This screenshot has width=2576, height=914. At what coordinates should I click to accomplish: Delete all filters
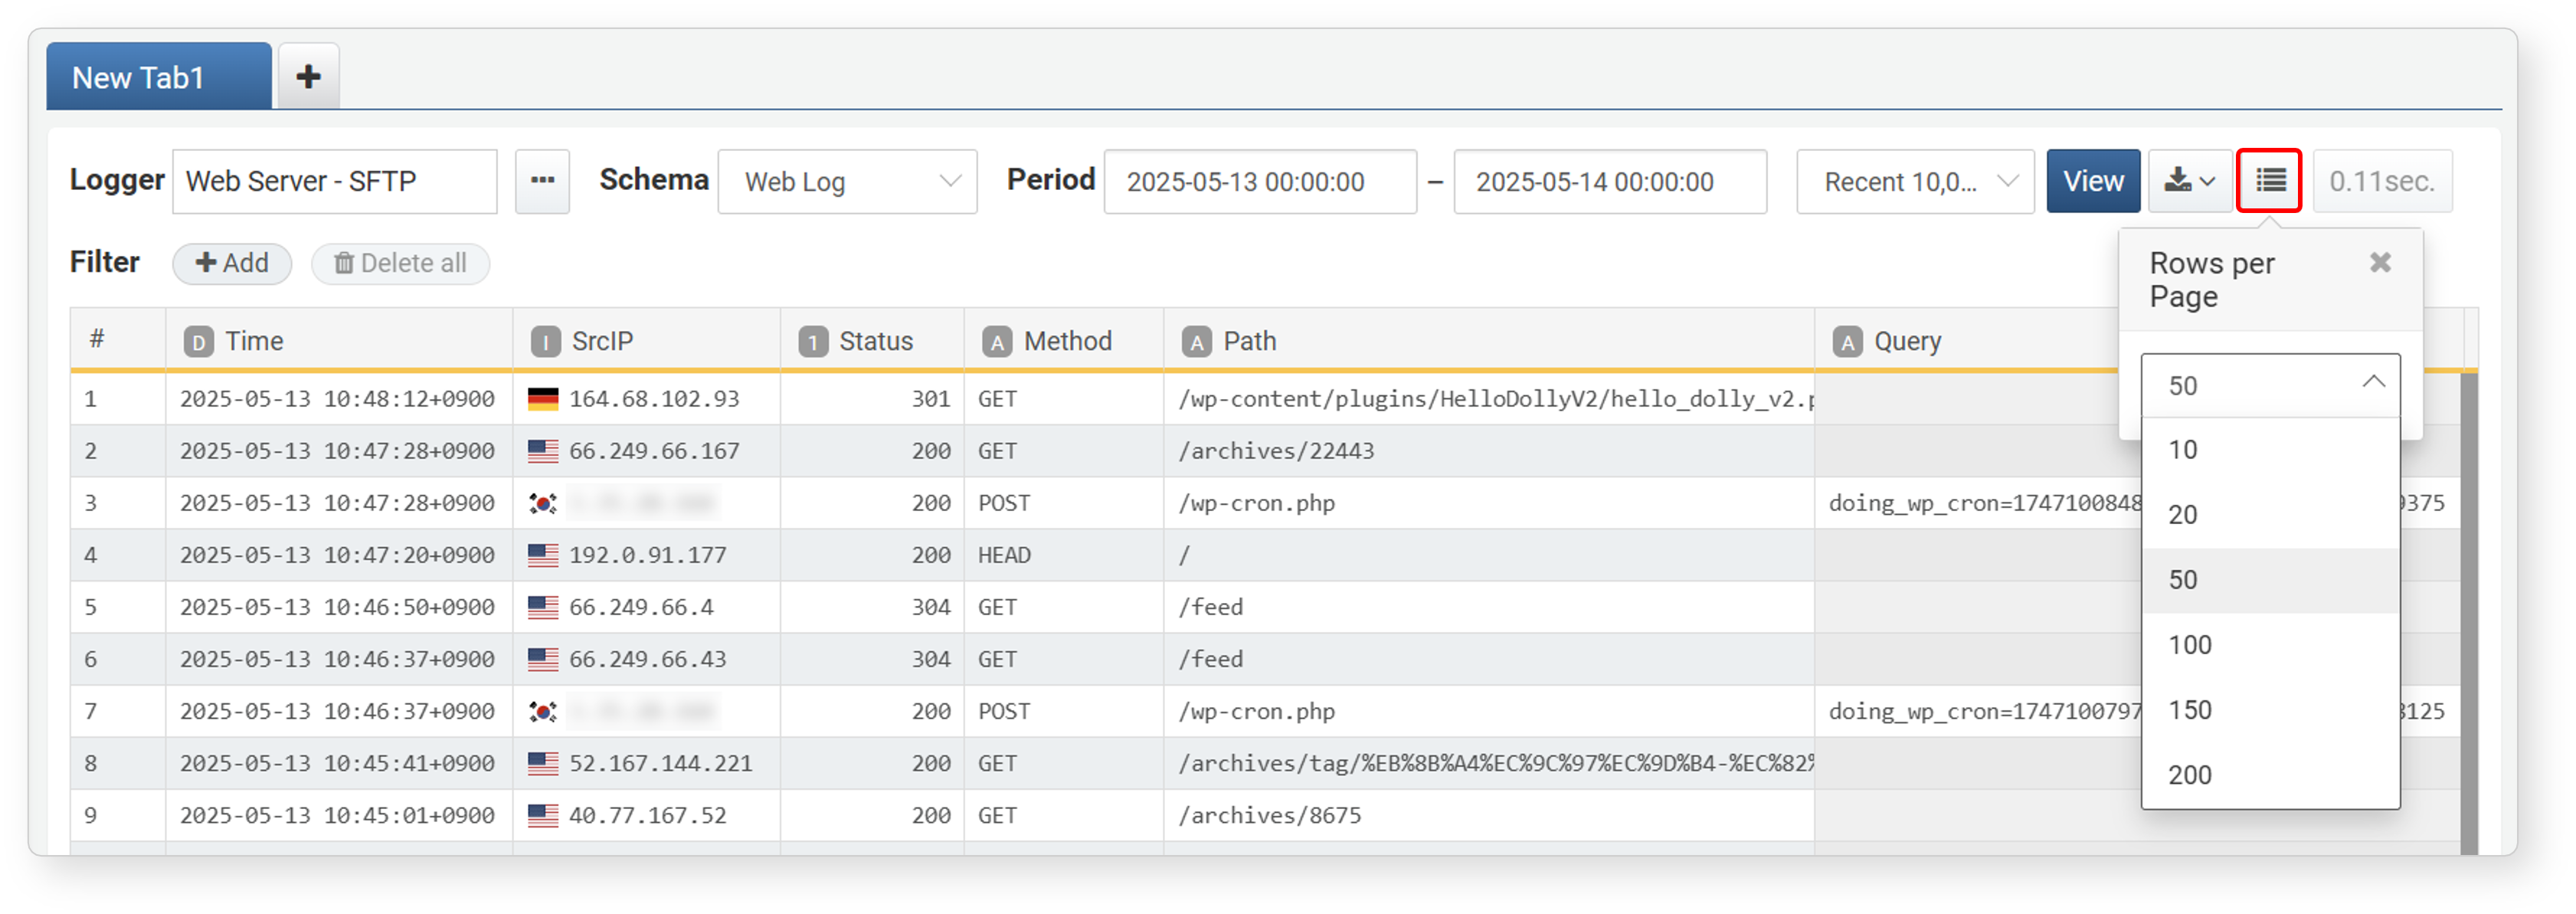pyautogui.click(x=400, y=263)
